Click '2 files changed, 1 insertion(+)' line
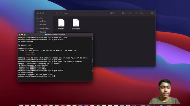The image size is (190, 106). pos(33,65)
